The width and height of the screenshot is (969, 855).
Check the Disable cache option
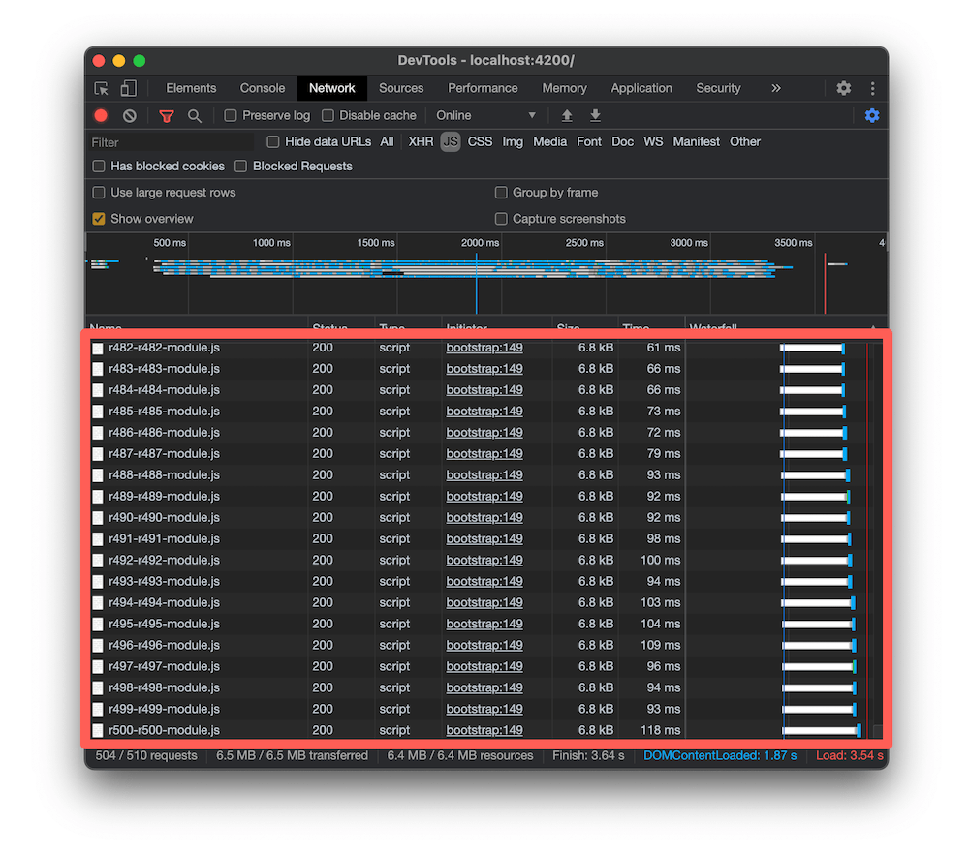[328, 115]
